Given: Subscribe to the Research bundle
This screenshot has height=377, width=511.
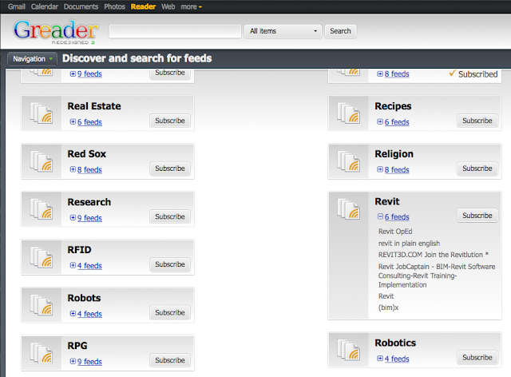Looking at the screenshot, I should [x=170, y=216].
